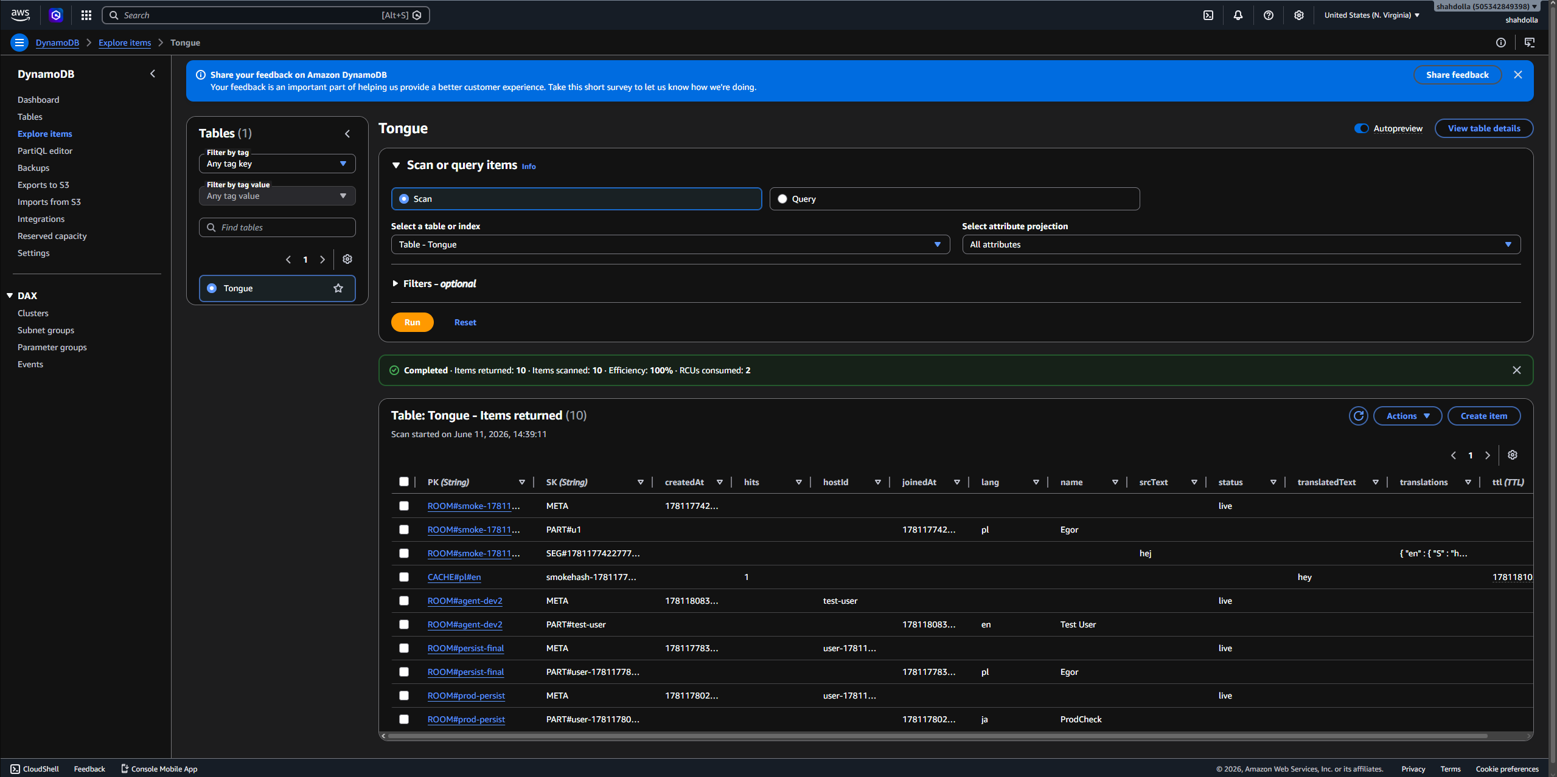Collapse the DAX sidebar section
The width and height of the screenshot is (1557, 777).
point(10,295)
